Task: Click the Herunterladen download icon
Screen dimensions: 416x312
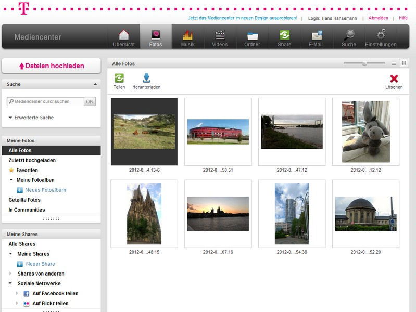Action: [x=146, y=78]
